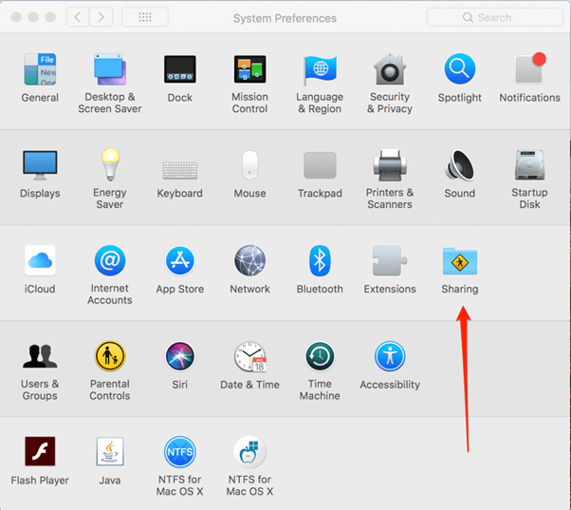
Task: Open Energy Saver pane
Action: (110, 164)
